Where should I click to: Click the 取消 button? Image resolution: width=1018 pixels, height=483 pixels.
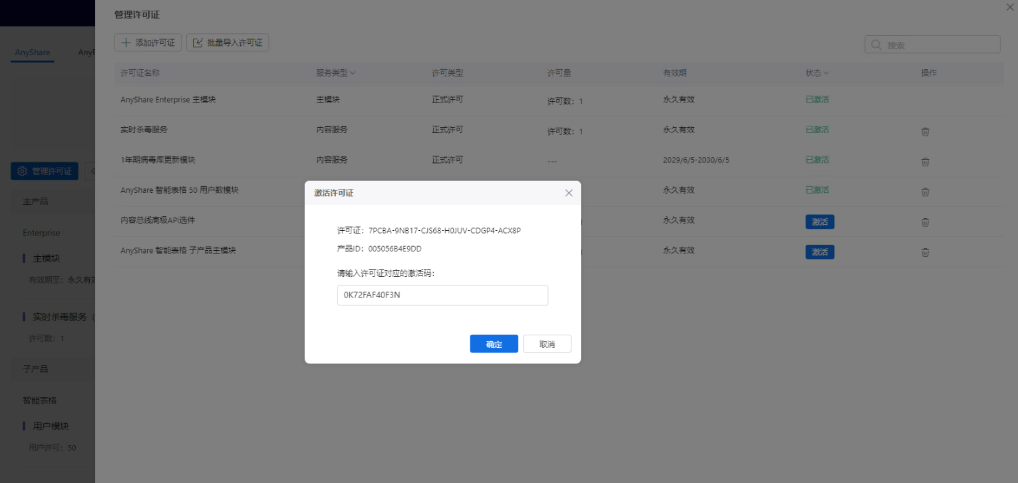pos(547,344)
